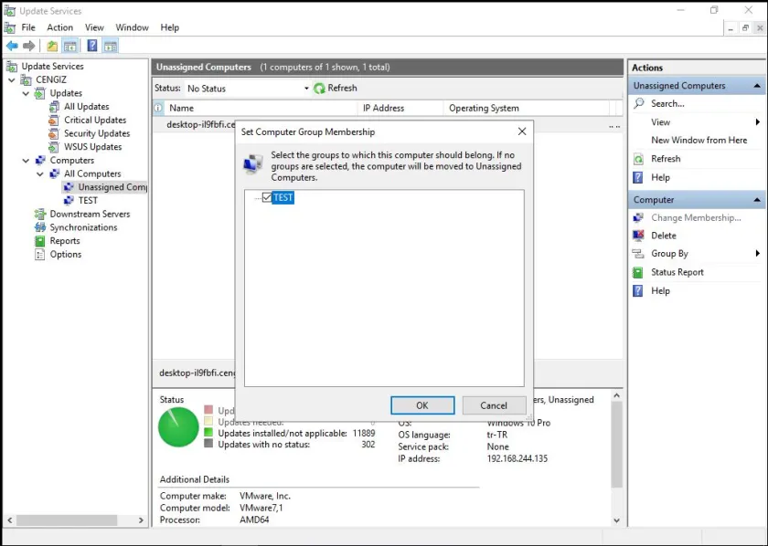Select Critical Updates in the tree
Viewport: 768px width, 546px height.
tap(94, 120)
